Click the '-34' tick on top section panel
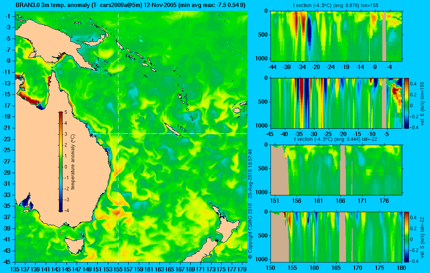Screen dimensions: 430x273 tap(302, 67)
